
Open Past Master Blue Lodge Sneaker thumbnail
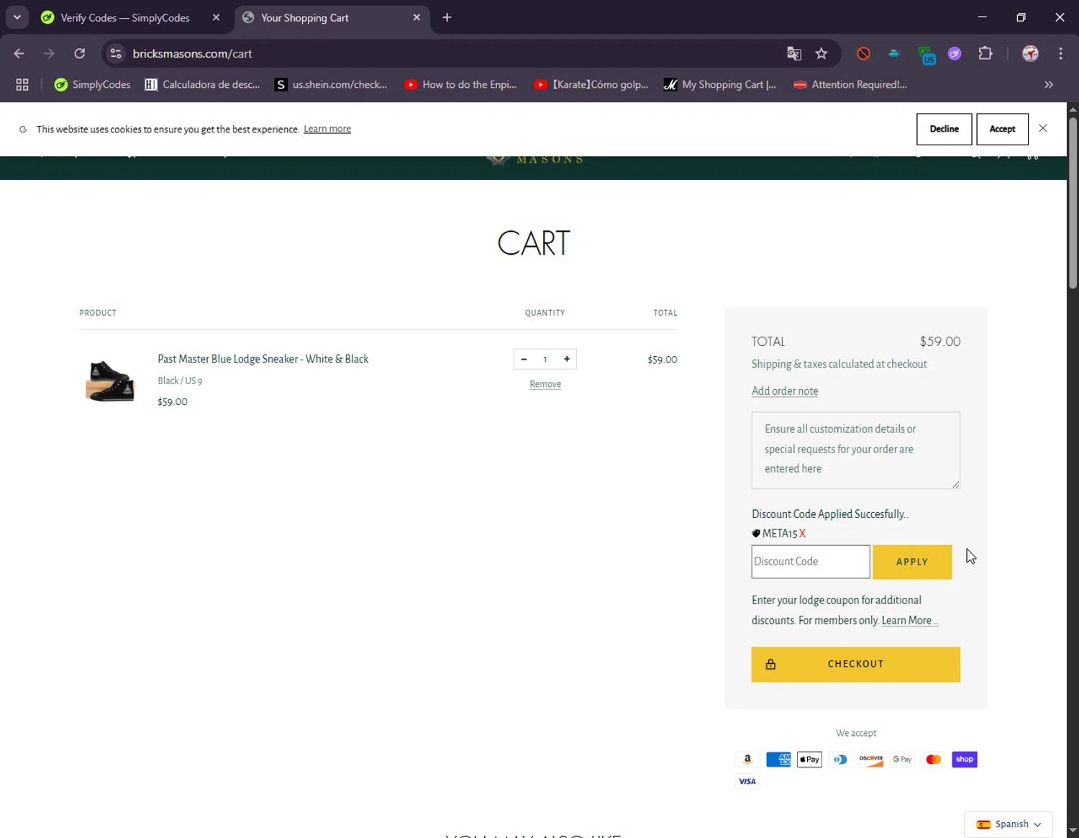click(109, 381)
